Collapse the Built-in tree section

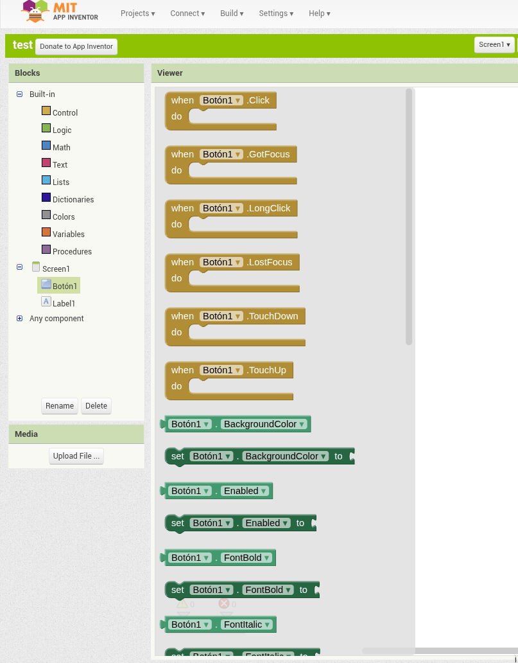point(19,94)
